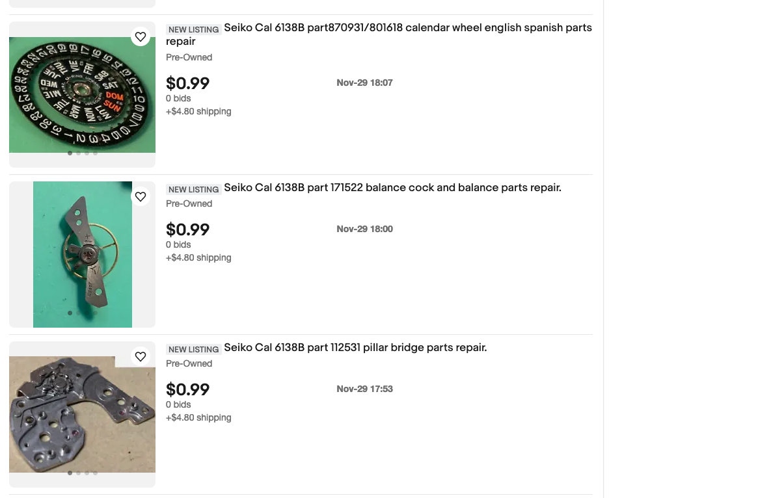Click the NEW LISTING badge on pillar bridge item
The height and width of the screenshot is (498, 758).
193,350
